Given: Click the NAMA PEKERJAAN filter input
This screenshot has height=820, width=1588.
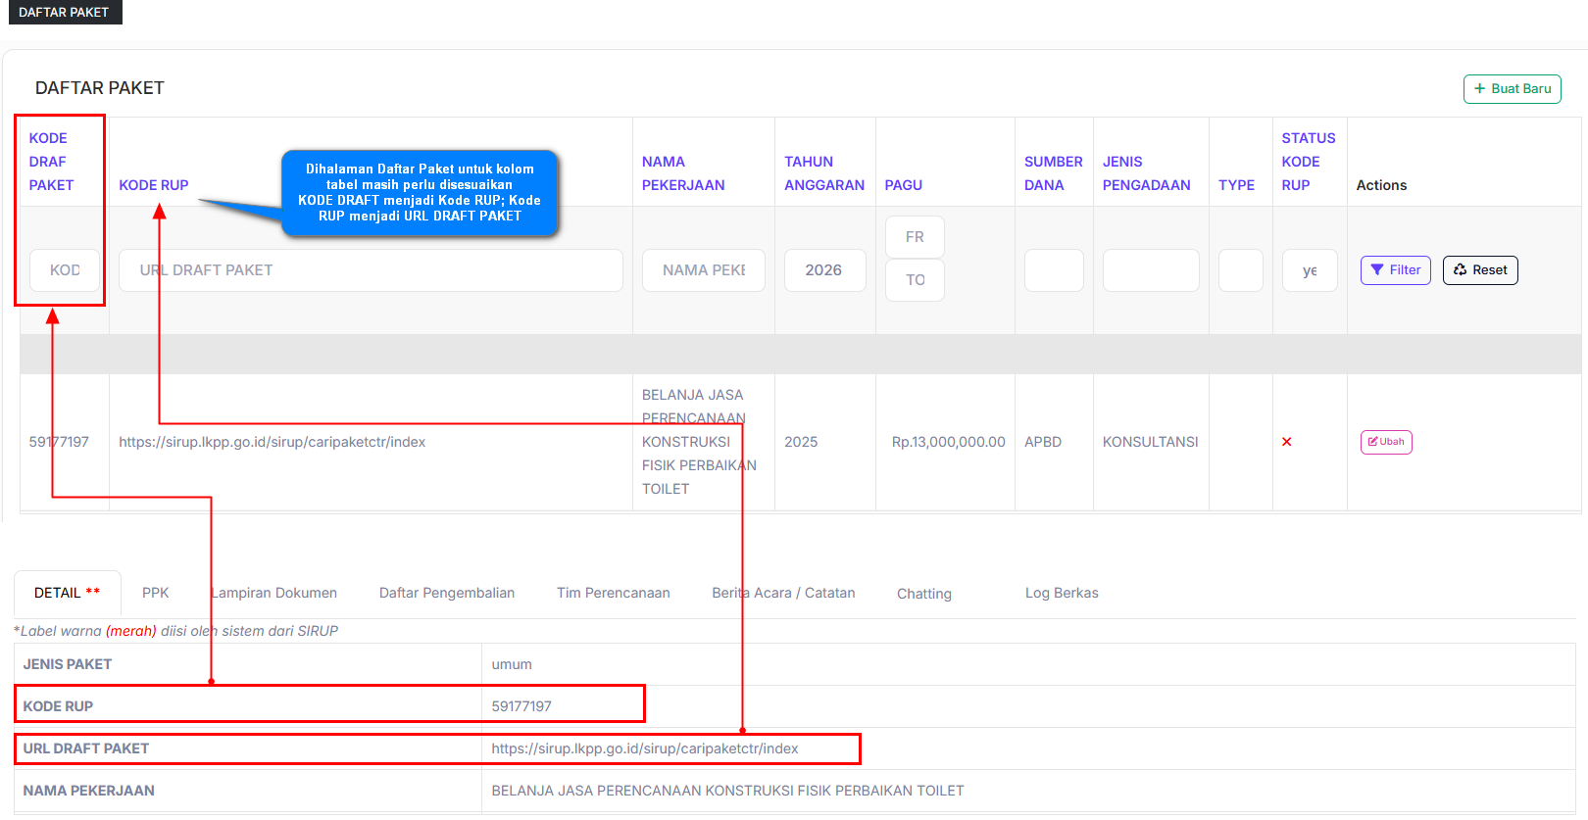Looking at the screenshot, I should click(703, 270).
